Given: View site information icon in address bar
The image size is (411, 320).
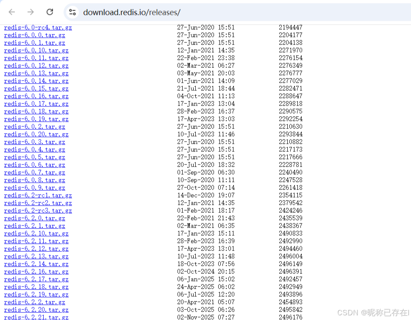Looking at the screenshot, I should click(x=72, y=12).
